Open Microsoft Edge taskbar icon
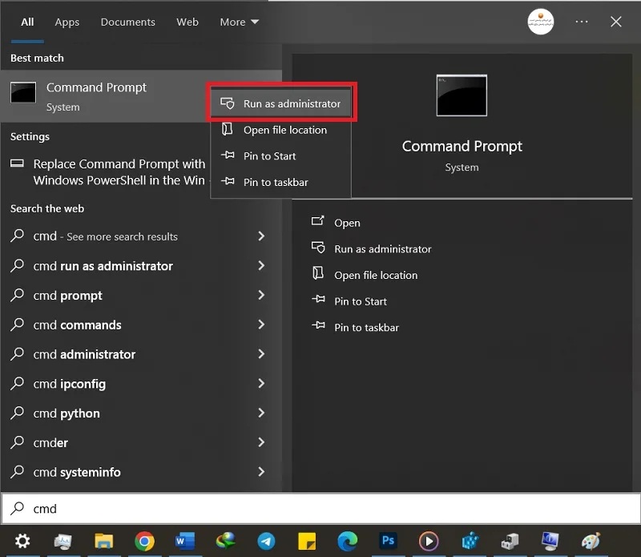The width and height of the screenshot is (641, 557). (x=347, y=541)
